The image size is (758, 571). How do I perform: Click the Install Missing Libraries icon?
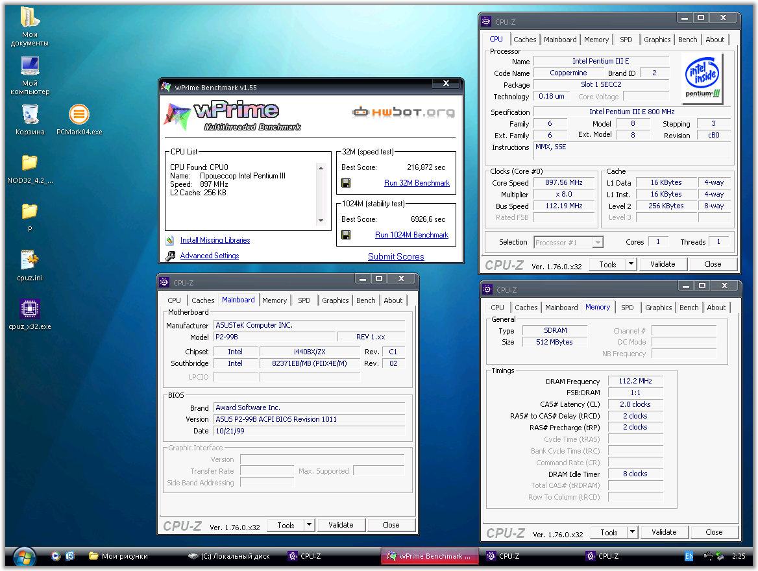[169, 240]
